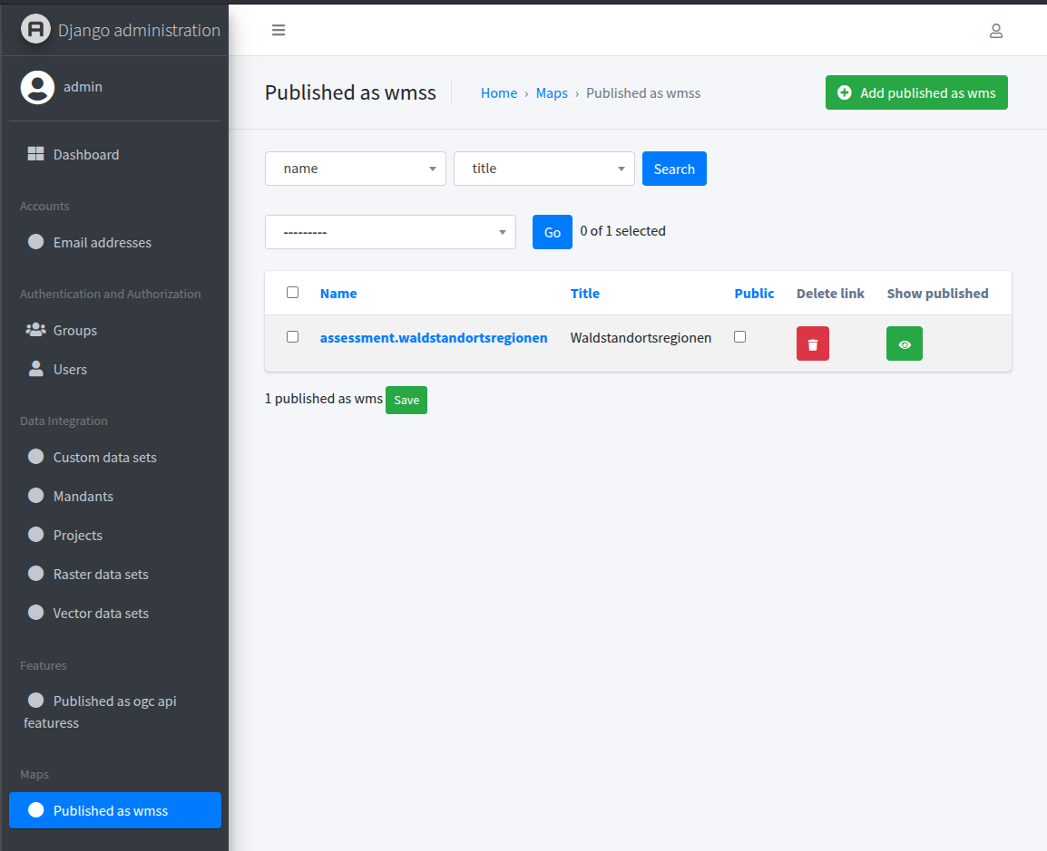This screenshot has height=851, width=1047.
Task: Click the circle icon beside Raster data sets
Action: coord(36,574)
